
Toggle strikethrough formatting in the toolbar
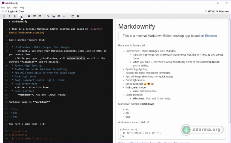click(21, 16)
